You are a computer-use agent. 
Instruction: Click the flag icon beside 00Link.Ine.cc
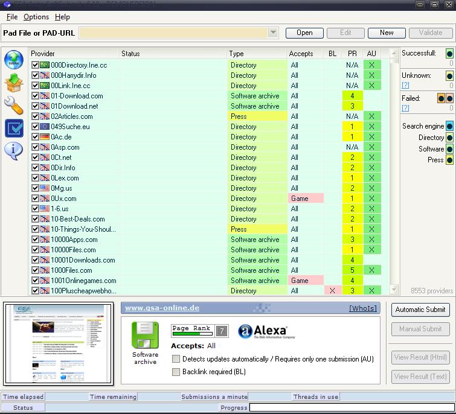point(45,86)
